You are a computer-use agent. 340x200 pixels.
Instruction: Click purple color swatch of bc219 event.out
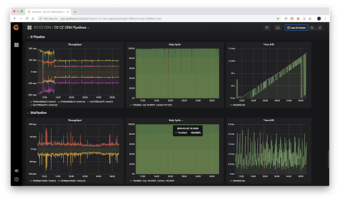click(x=31, y=106)
